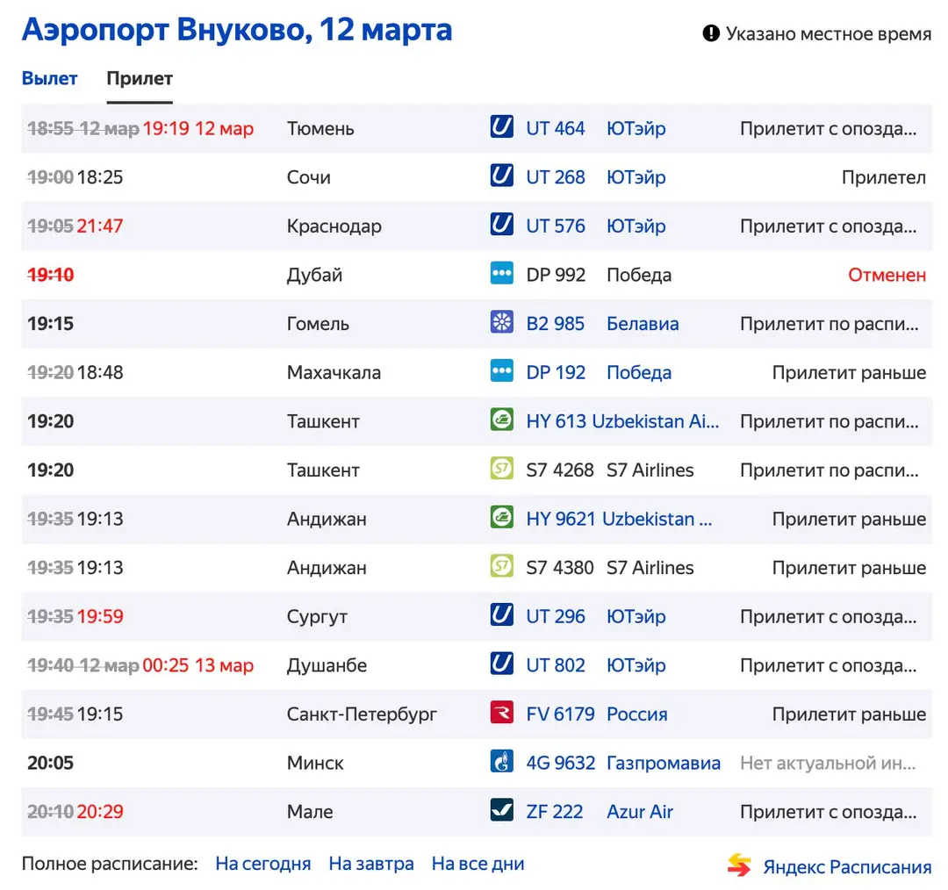Open flight ZF 222 link

pos(555,811)
